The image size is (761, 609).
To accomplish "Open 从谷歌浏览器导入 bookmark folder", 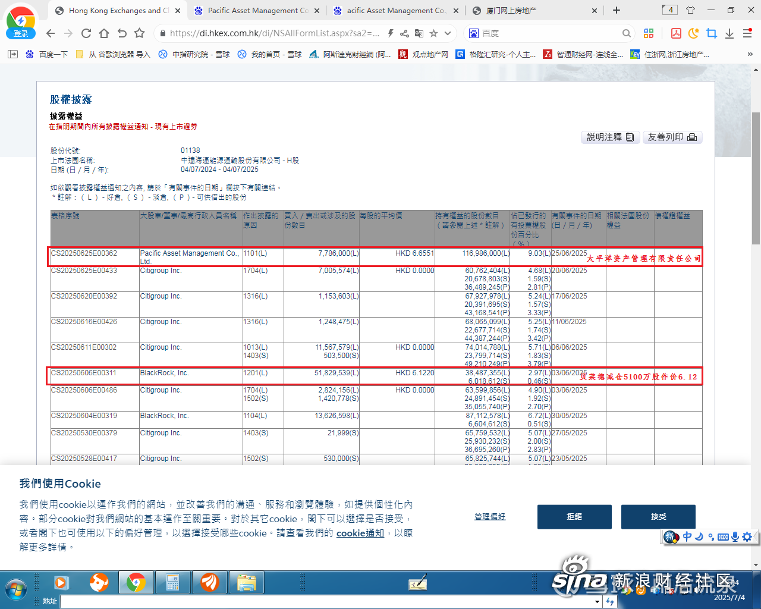I will [x=113, y=54].
